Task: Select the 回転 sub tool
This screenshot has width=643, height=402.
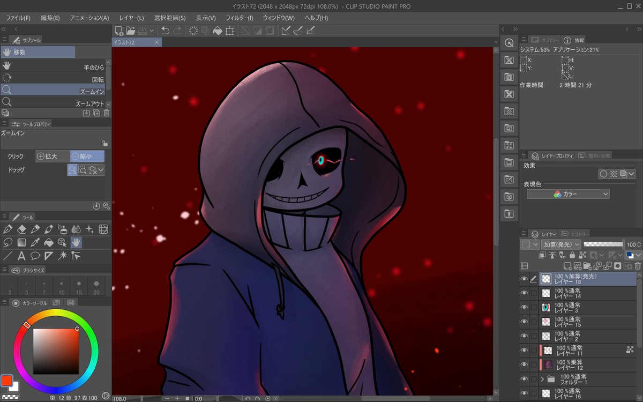Action: (x=53, y=78)
